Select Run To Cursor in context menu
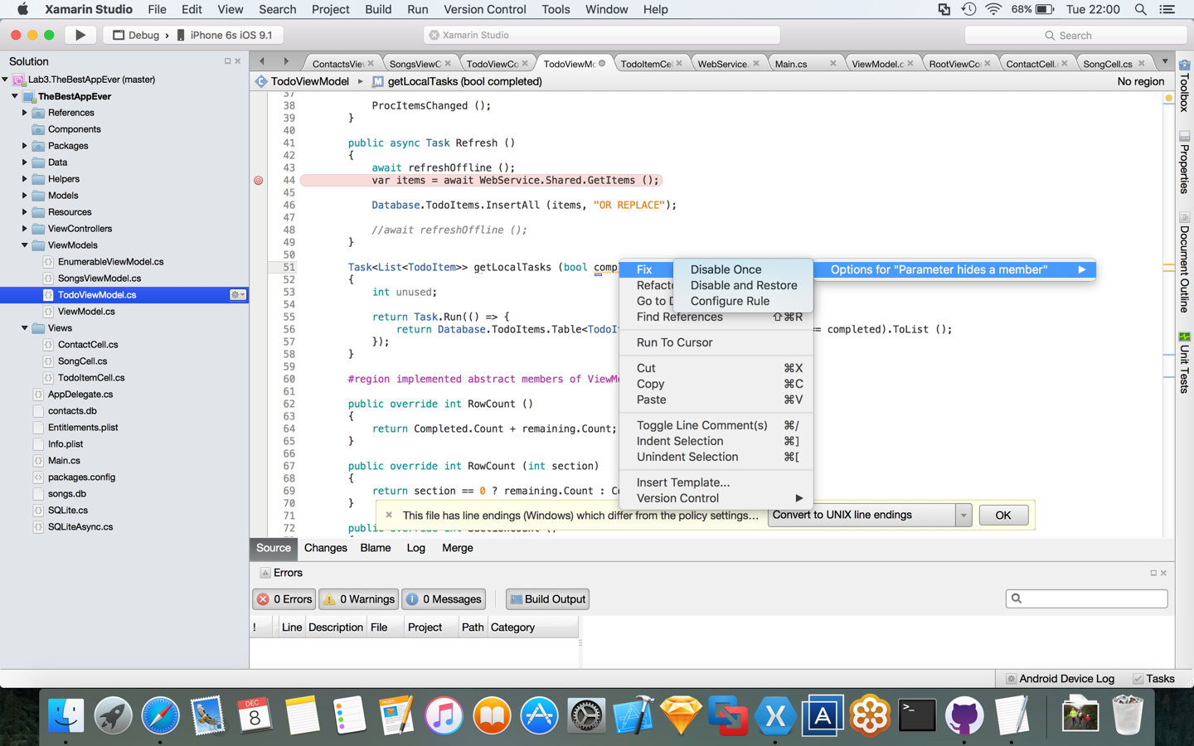This screenshot has width=1194, height=746. 716,342
